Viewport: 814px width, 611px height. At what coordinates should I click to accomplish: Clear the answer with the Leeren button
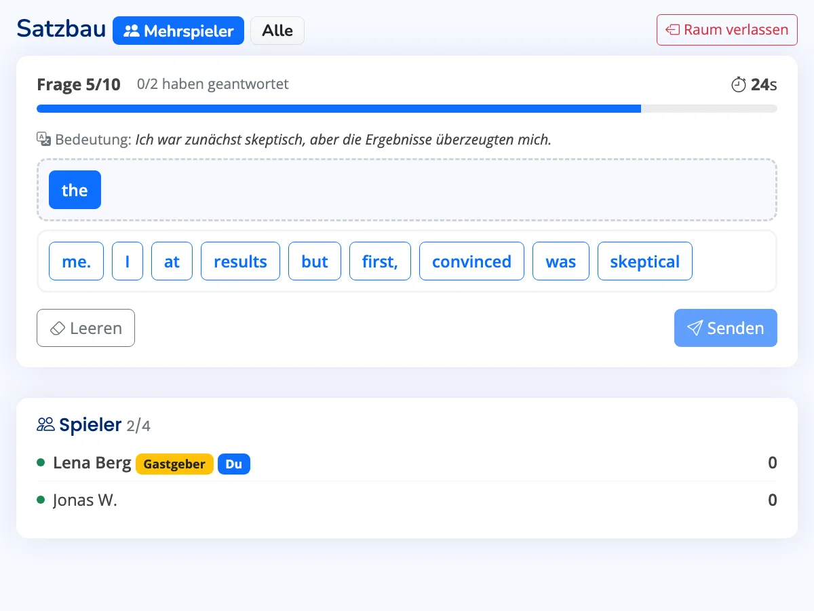tap(85, 328)
